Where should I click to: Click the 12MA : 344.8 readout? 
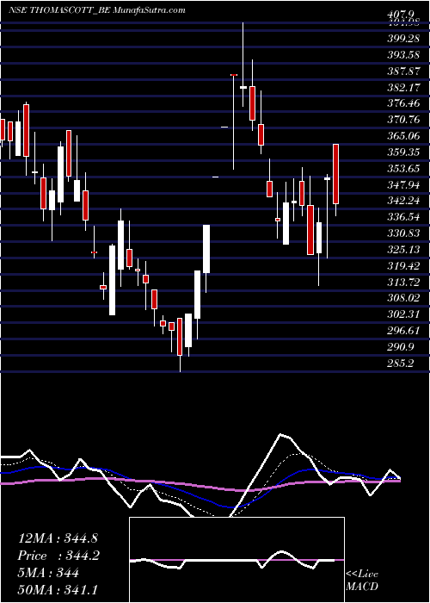point(56,538)
